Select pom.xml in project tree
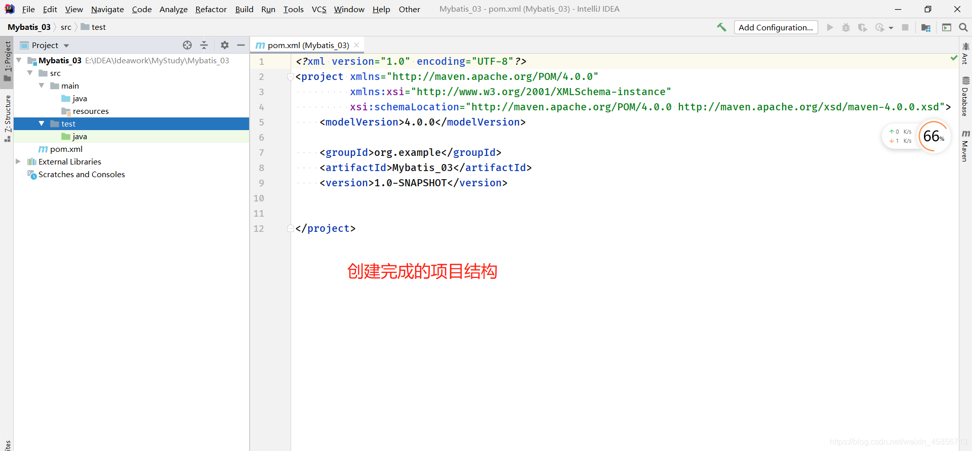This screenshot has width=972, height=451. pyautogui.click(x=66, y=149)
